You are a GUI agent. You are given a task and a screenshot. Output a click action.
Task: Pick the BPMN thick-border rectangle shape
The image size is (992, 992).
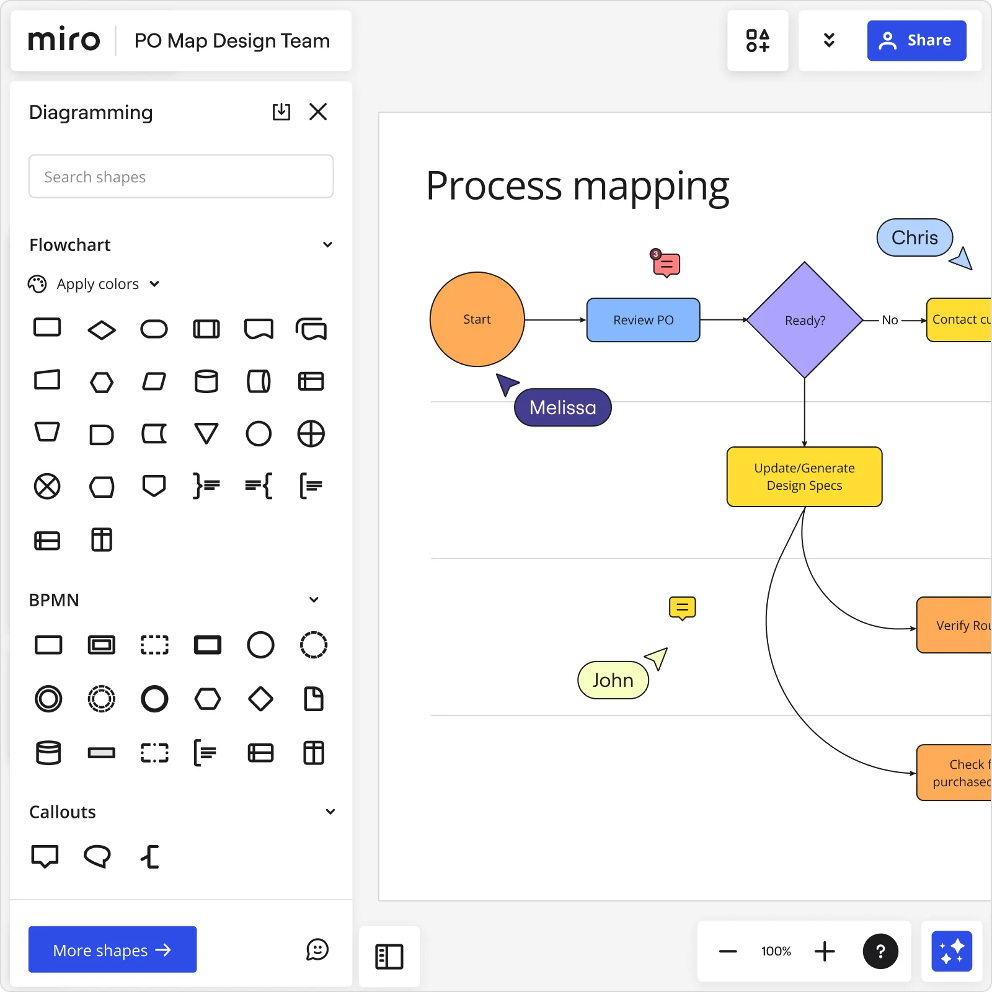coord(208,645)
